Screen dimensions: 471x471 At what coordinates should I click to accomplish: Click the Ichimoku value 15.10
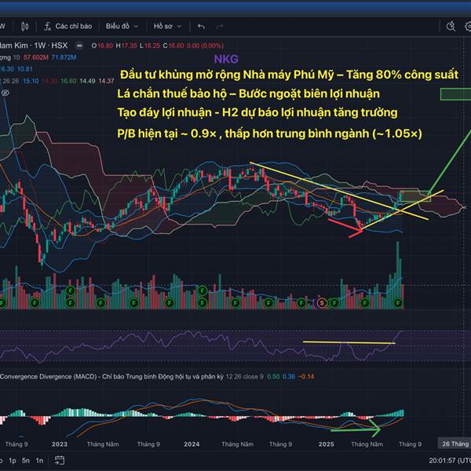31,81
